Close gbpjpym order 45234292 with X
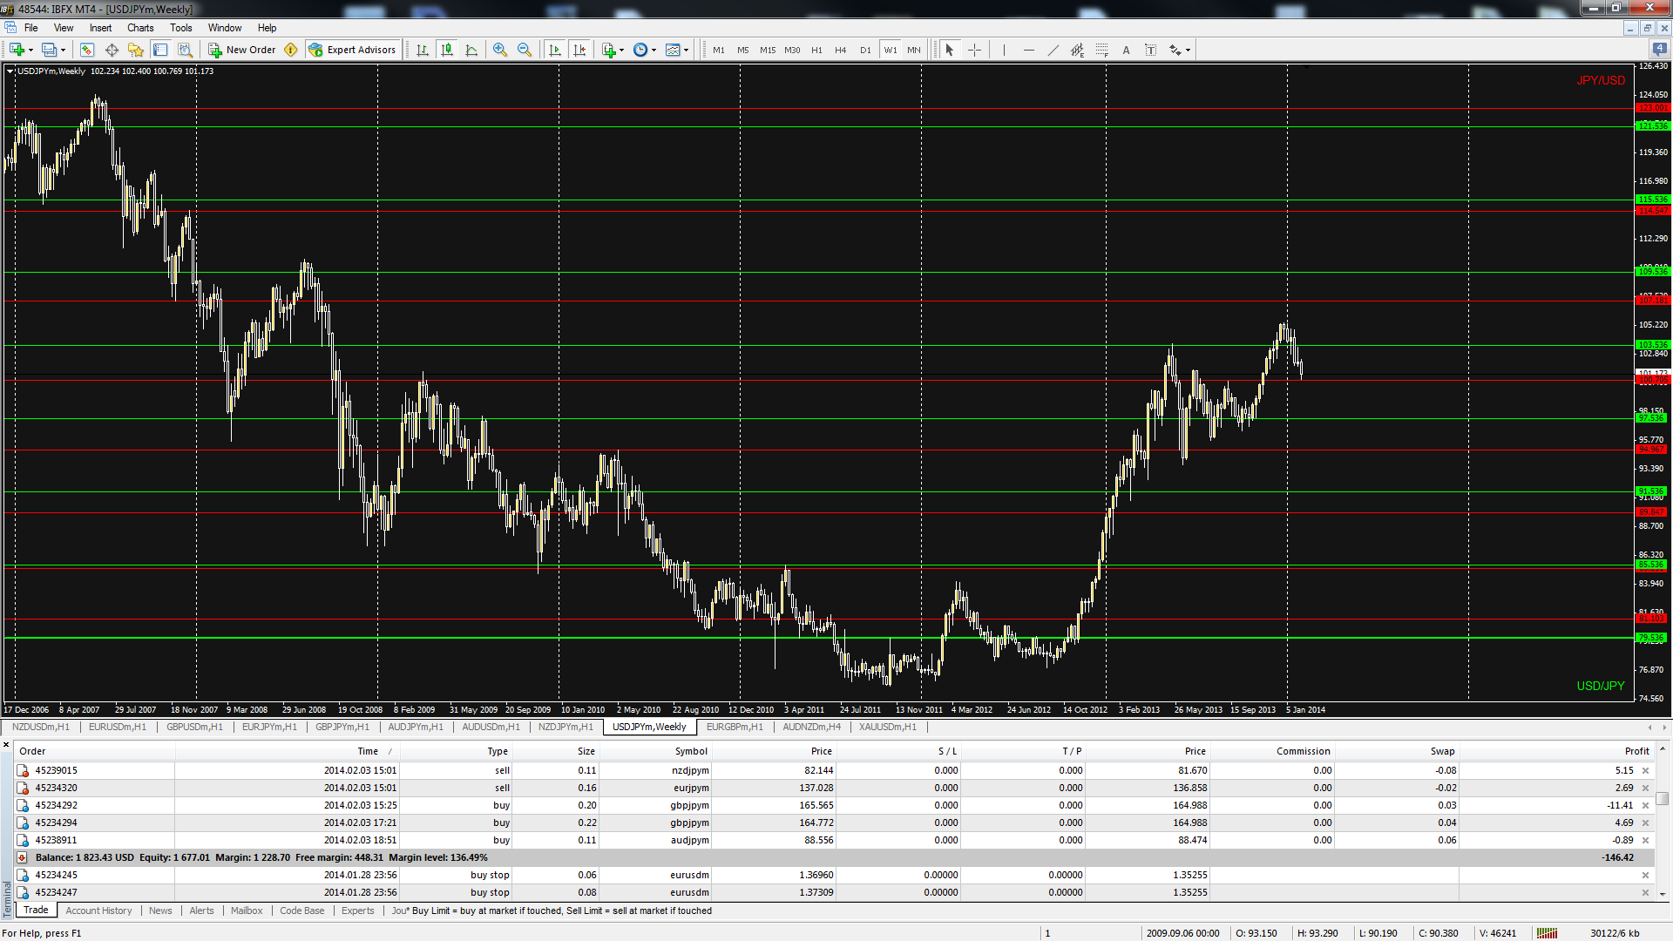1673x941 pixels. 1645,805
